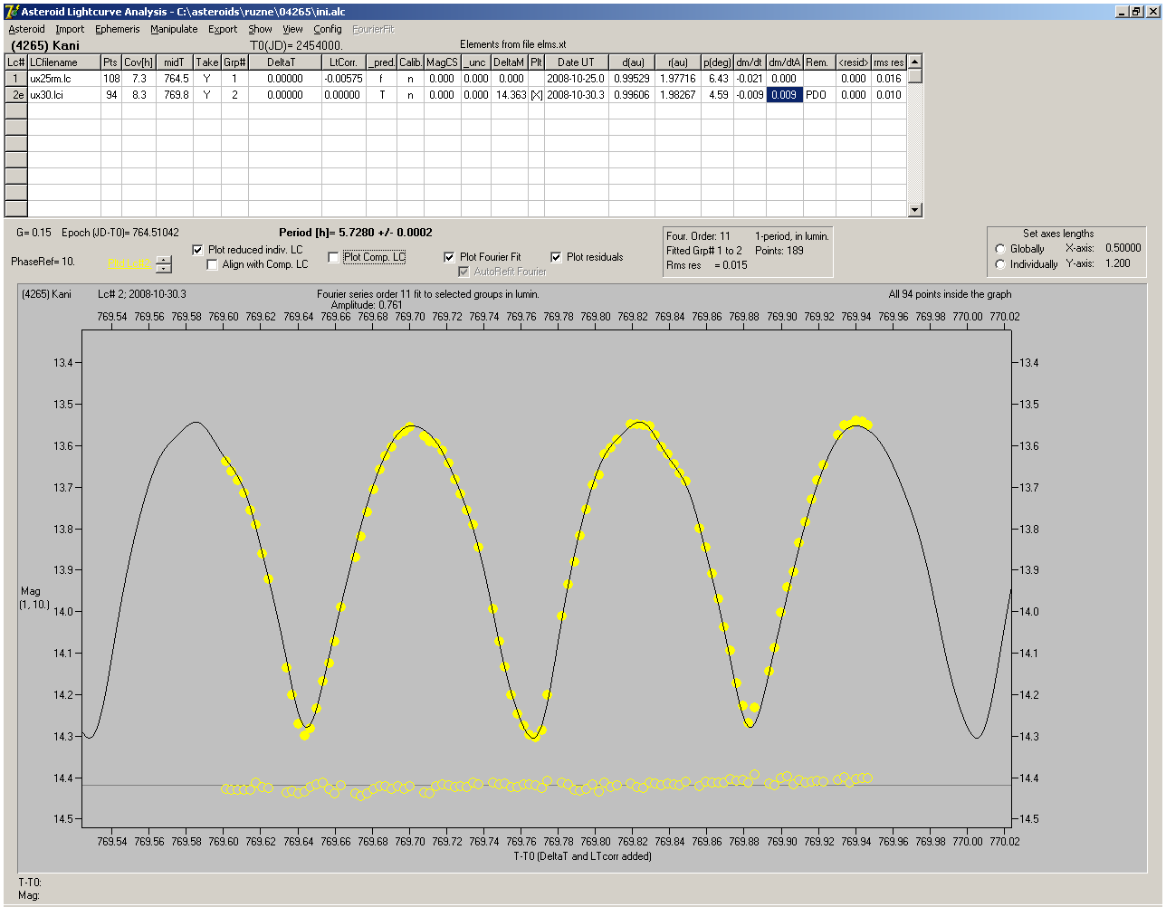
Task: Click the Four. Order: 11 label
Action: pos(698,236)
